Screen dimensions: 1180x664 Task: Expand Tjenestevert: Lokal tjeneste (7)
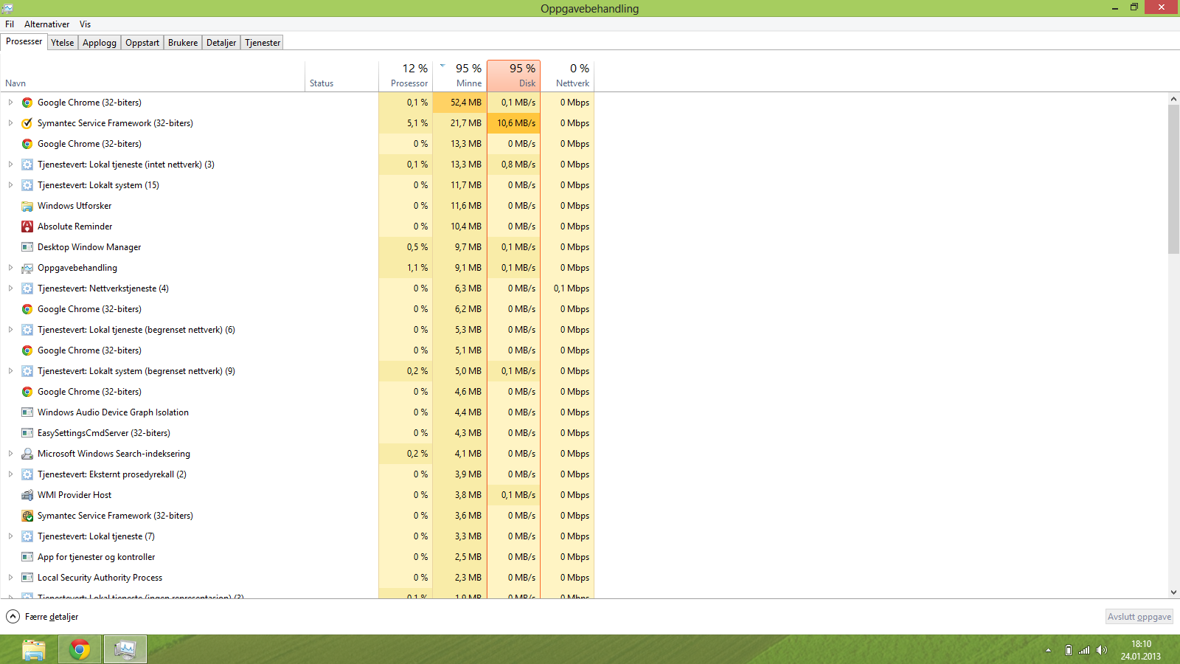coord(10,536)
